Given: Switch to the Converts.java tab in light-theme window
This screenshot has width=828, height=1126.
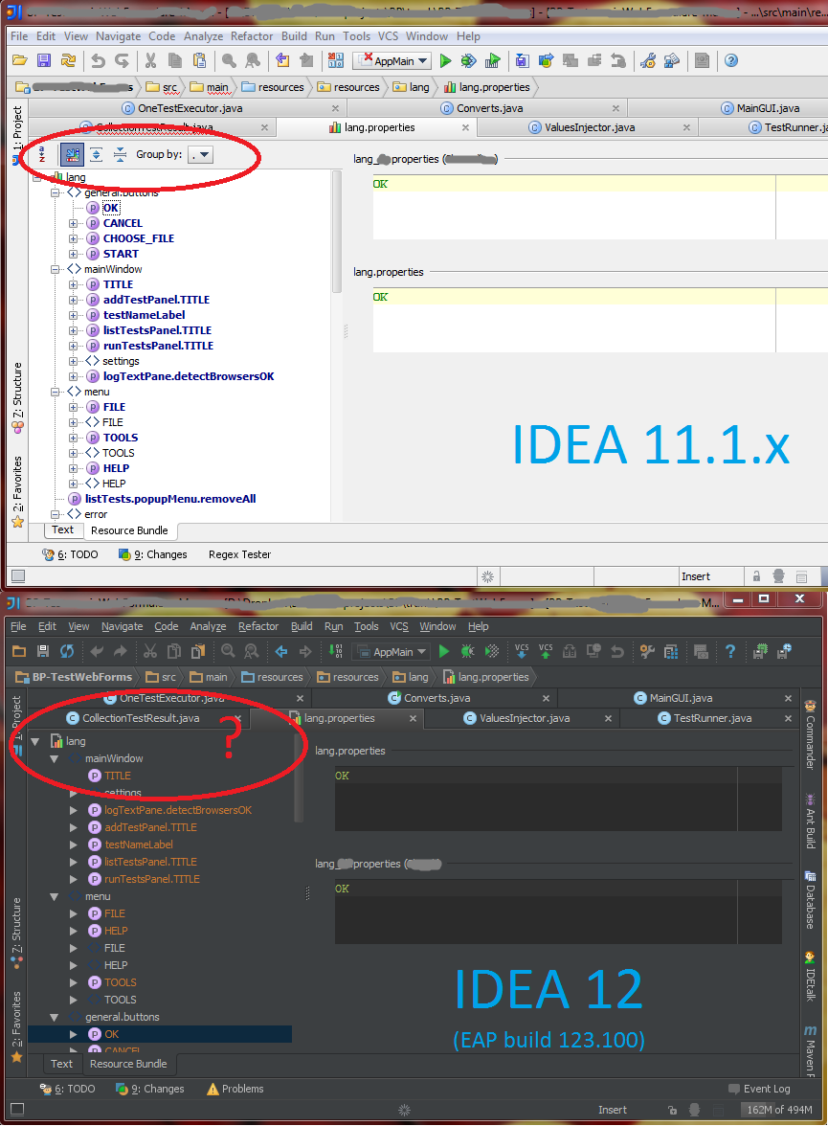Looking at the screenshot, I should pos(489,107).
